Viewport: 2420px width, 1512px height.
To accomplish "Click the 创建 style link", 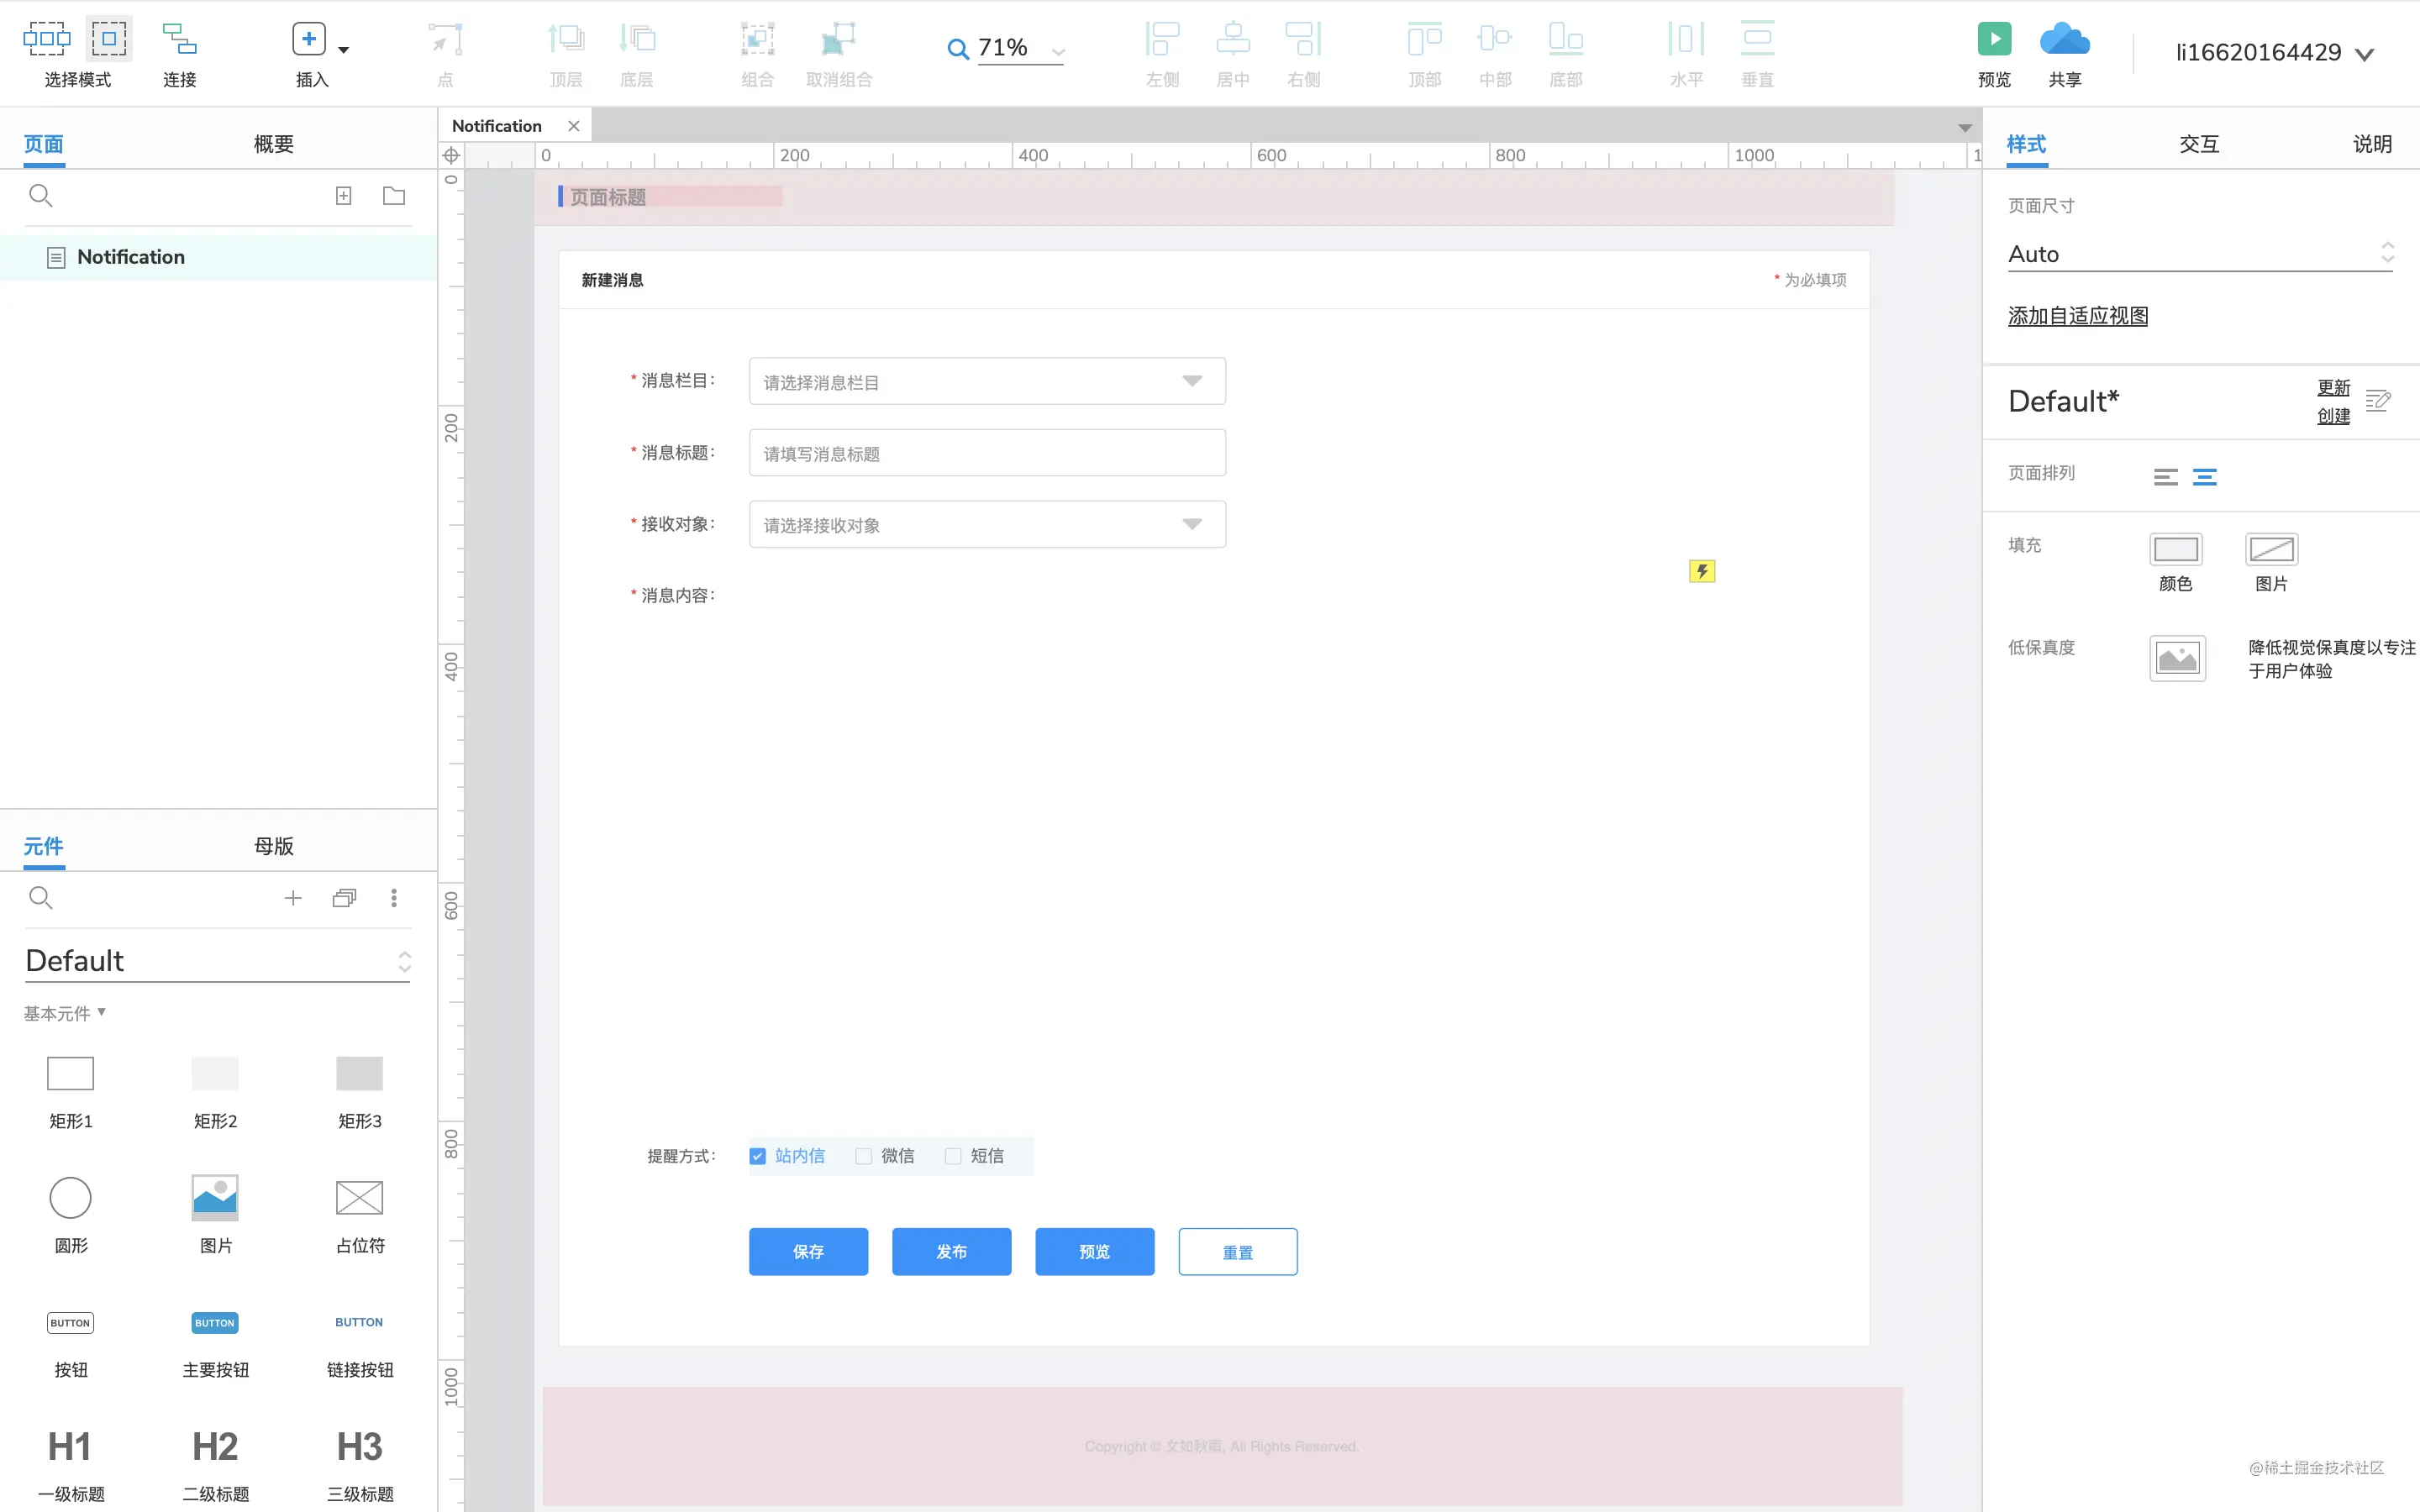I will [x=2334, y=416].
